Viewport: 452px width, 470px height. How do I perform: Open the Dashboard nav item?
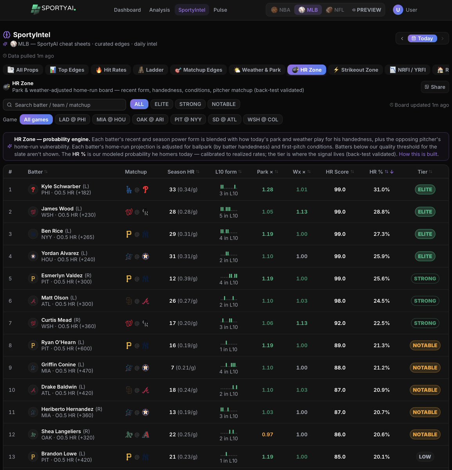pos(127,10)
